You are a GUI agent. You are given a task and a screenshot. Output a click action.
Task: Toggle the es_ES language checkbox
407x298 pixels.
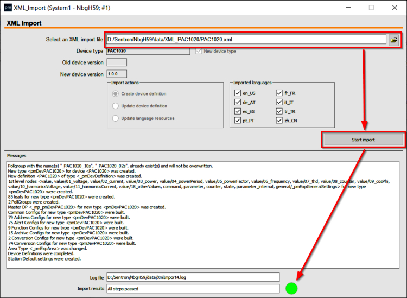point(238,111)
